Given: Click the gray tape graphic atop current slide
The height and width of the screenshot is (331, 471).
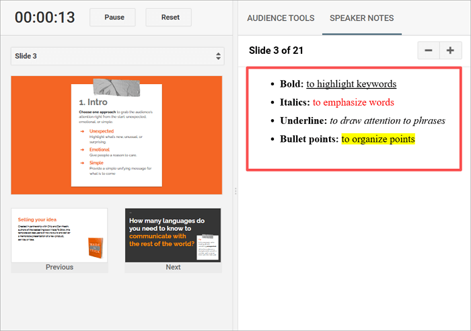Looking at the screenshot, I should click(x=112, y=85).
